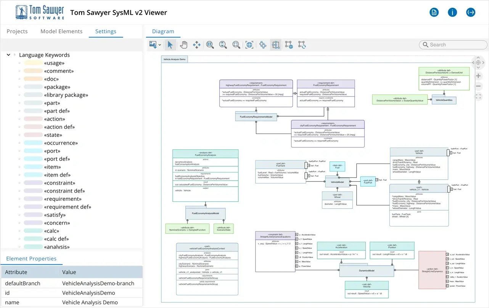This screenshot has height=308, width=489.
Task: Open the image export dropdown arrow
Action: [160, 45]
